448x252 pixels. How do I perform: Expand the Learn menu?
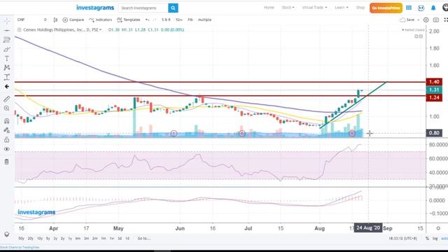(x=342, y=8)
